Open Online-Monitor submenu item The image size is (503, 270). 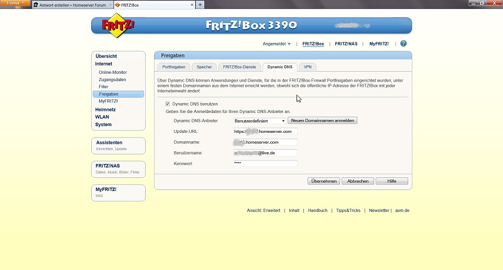point(113,72)
